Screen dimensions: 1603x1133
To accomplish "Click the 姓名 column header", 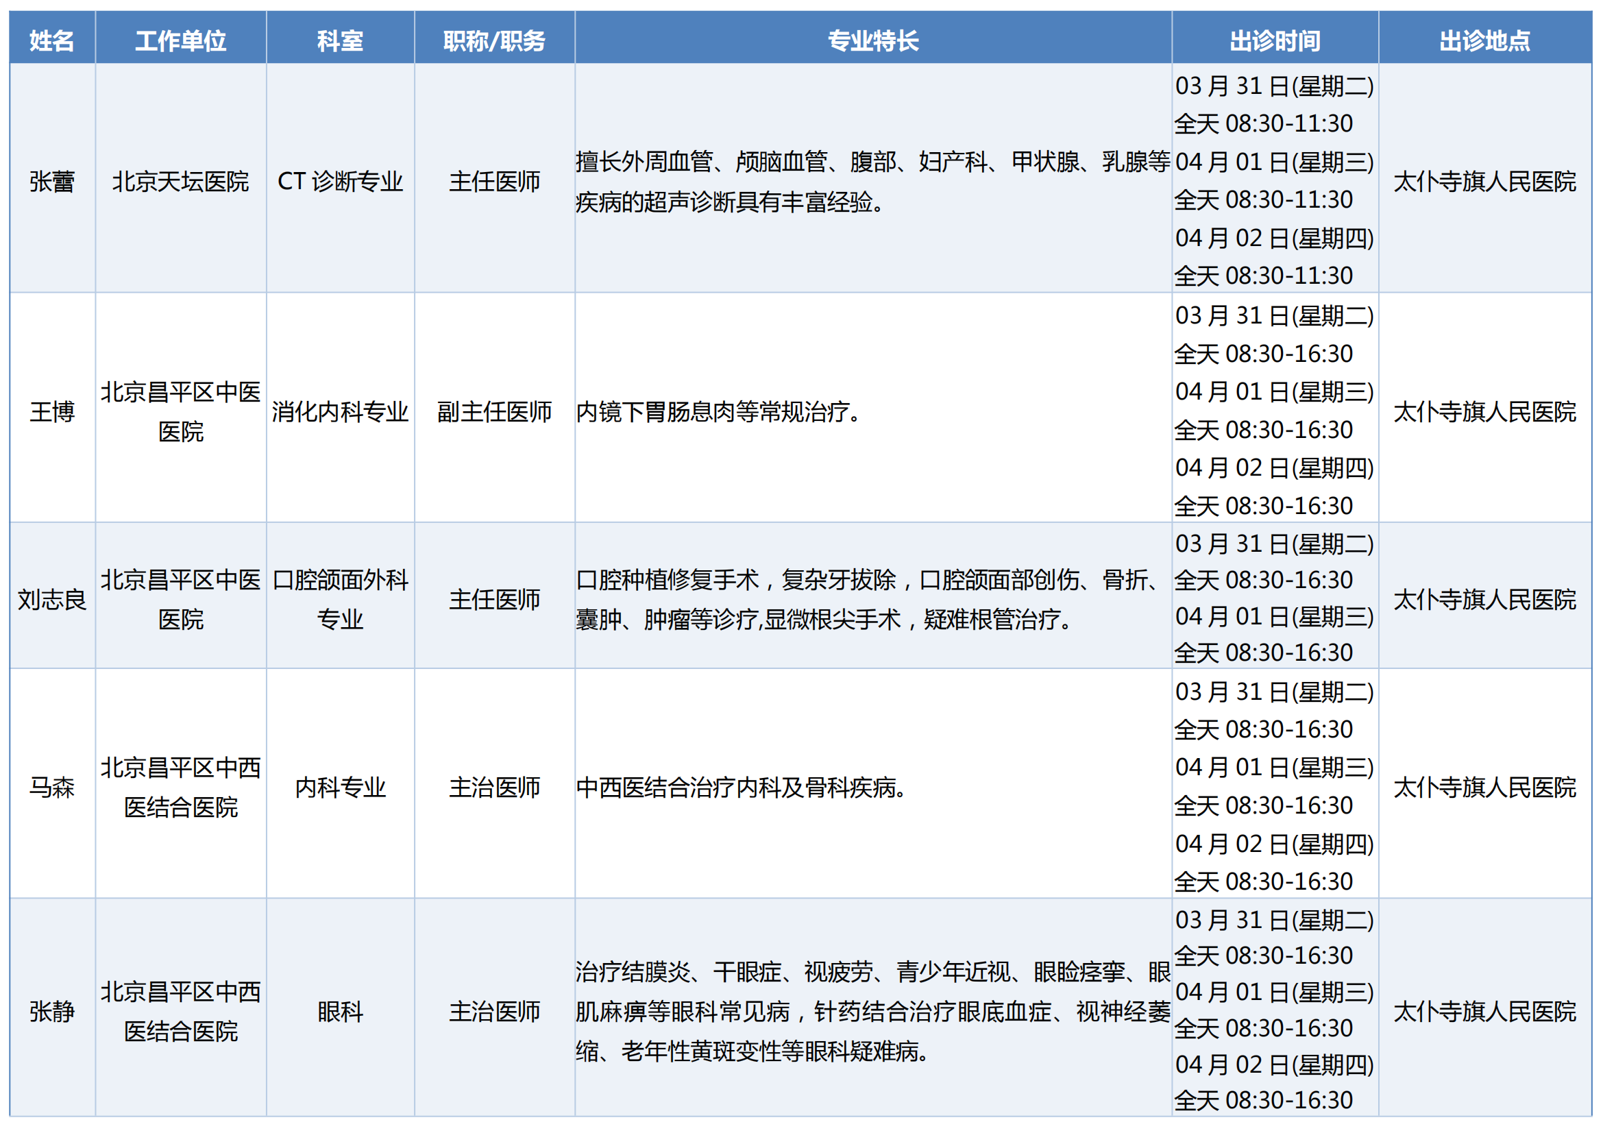I will 51,40.
